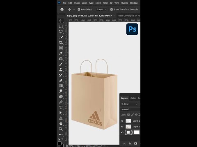Open the Normal blend mode dropdown
This screenshot has height=147, width=197.
(131, 109)
